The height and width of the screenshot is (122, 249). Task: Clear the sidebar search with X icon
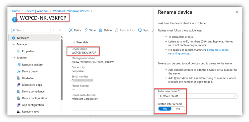click(x=54, y=30)
